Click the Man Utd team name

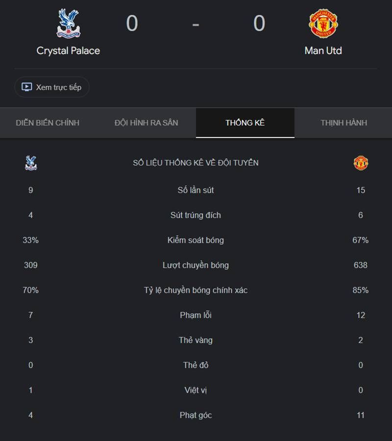[x=323, y=51]
